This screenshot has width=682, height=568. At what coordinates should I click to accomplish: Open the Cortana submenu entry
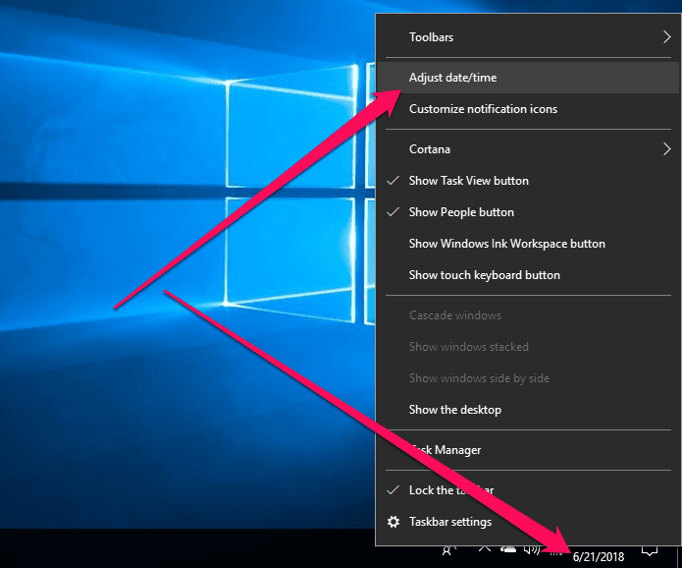tap(528, 149)
